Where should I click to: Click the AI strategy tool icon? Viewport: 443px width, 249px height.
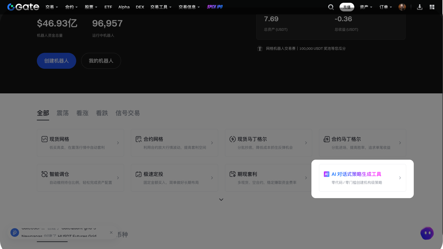tap(327, 174)
